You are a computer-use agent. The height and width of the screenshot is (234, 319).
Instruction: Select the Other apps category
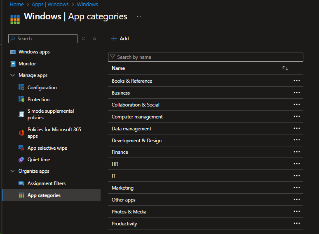click(124, 200)
